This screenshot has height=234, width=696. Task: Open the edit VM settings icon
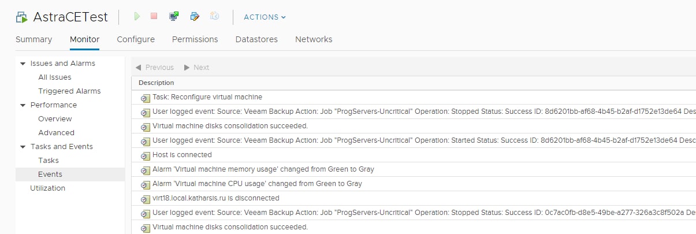click(x=195, y=17)
